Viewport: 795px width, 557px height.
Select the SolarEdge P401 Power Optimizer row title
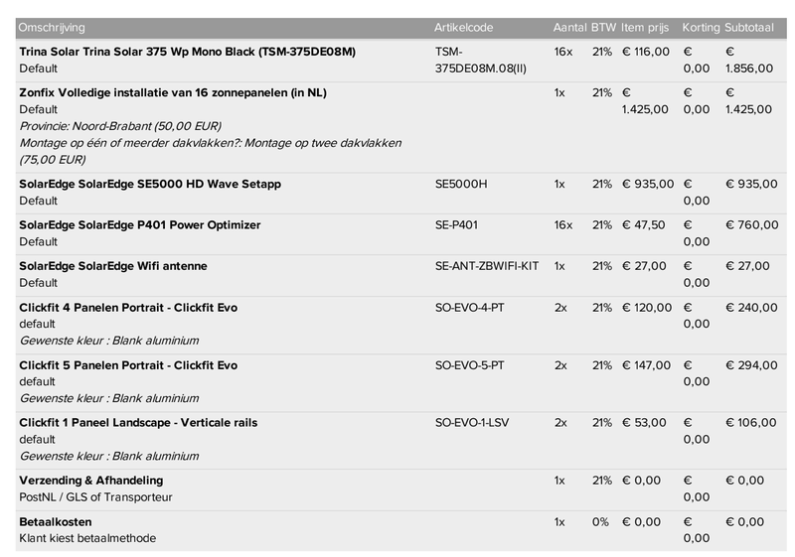140,225
